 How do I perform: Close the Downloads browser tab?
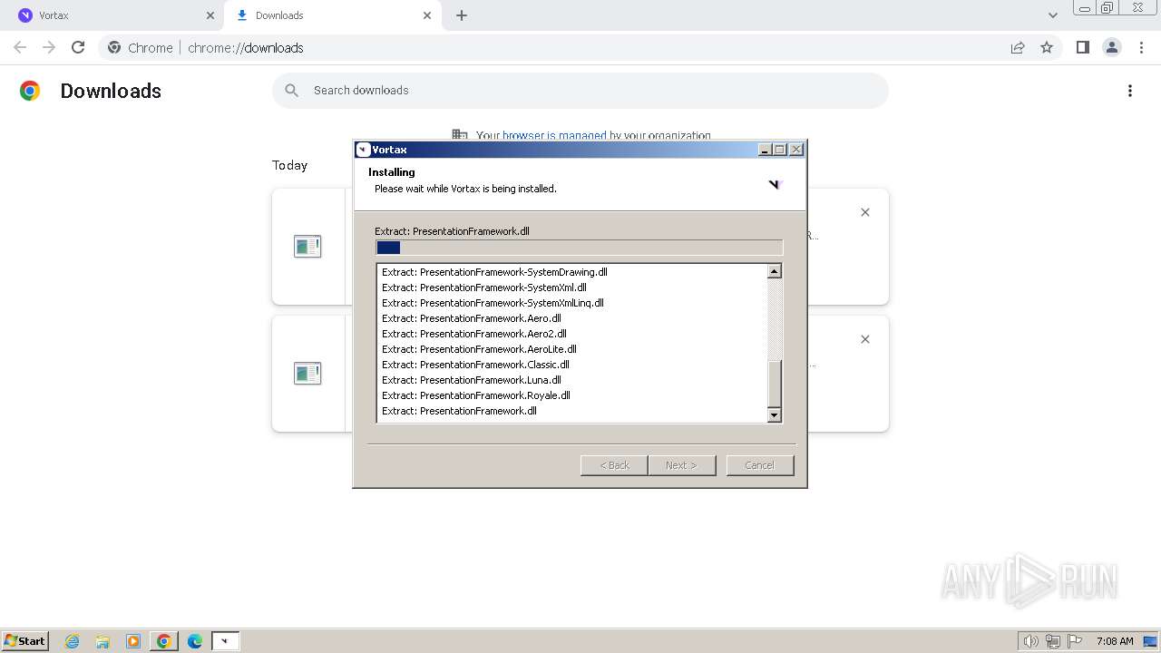point(427,15)
